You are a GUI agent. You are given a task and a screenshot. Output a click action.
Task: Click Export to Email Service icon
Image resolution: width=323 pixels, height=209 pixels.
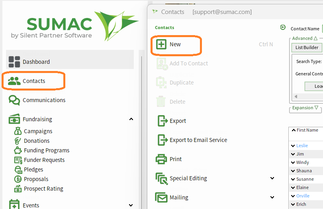[162, 140]
